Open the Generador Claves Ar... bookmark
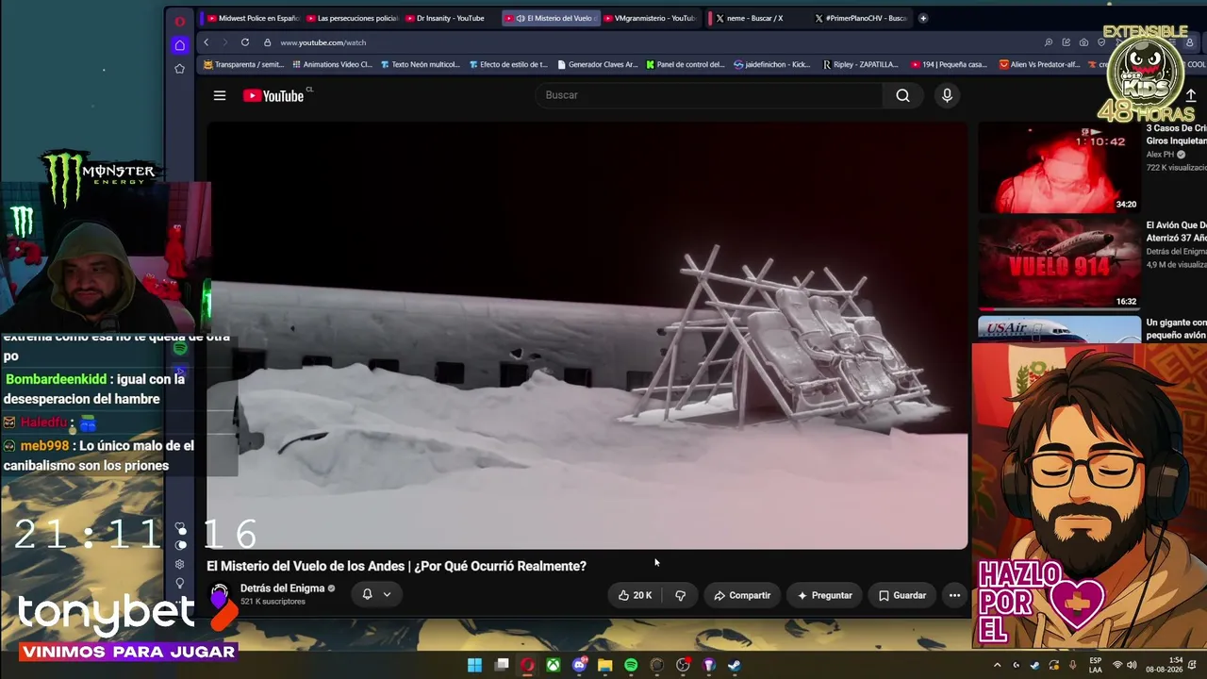This screenshot has width=1207, height=679. [x=598, y=65]
